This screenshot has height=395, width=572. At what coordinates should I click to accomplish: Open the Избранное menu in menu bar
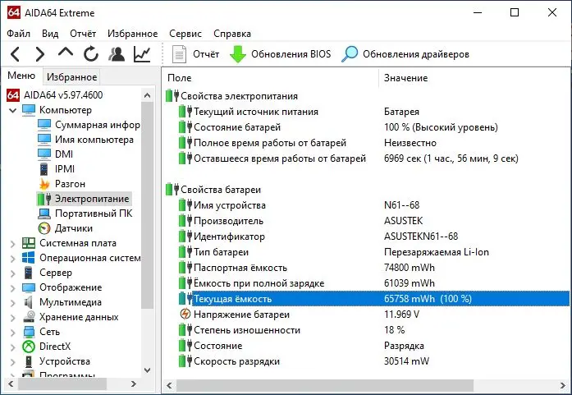coord(132,34)
